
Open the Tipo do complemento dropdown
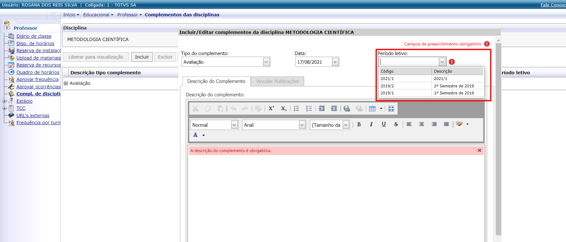(x=266, y=62)
